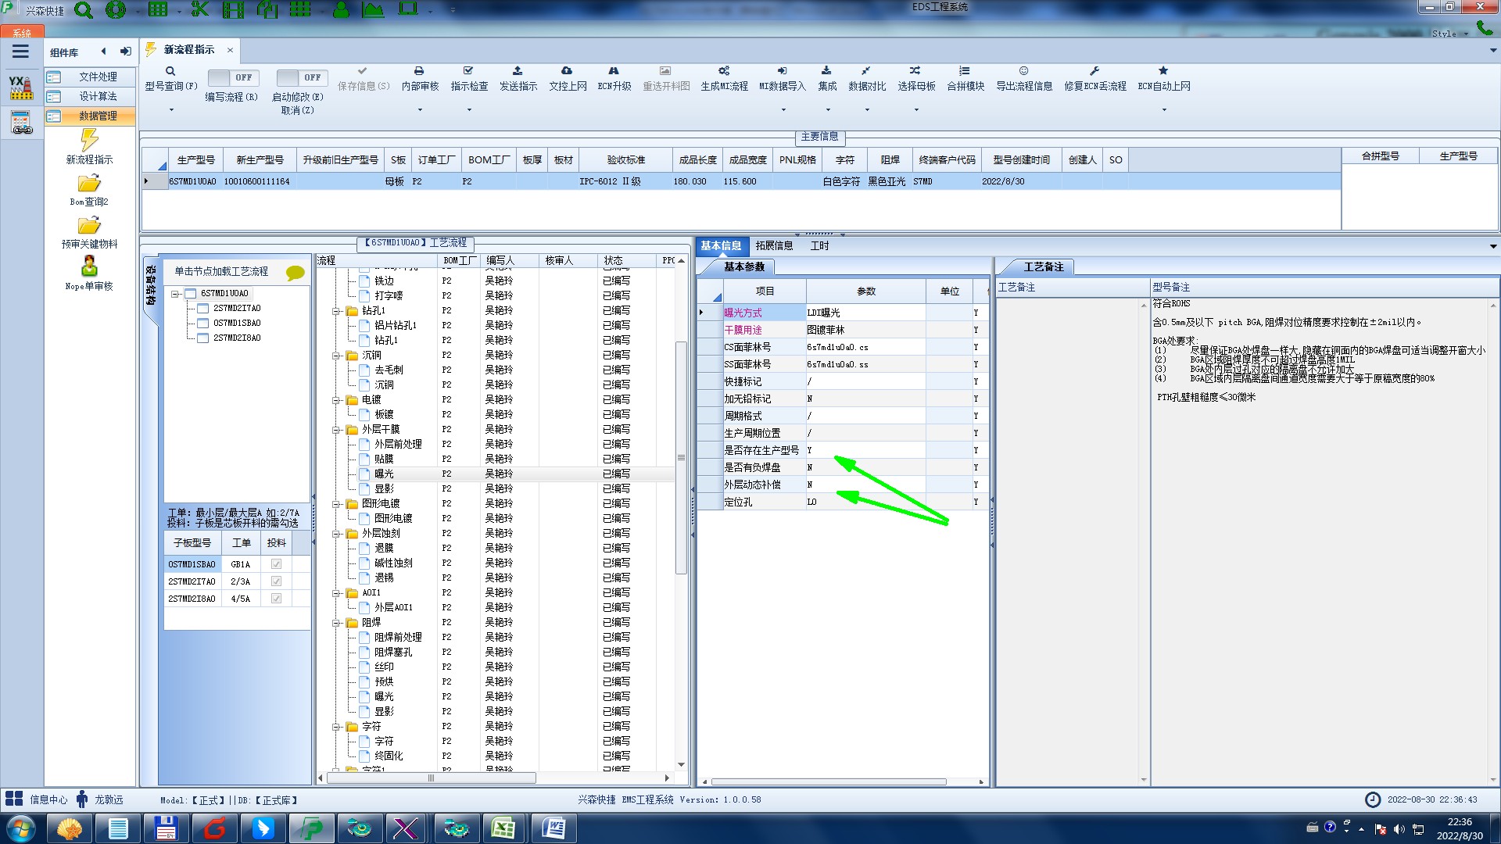Click the ECN升级 toolbar icon

point(614,71)
